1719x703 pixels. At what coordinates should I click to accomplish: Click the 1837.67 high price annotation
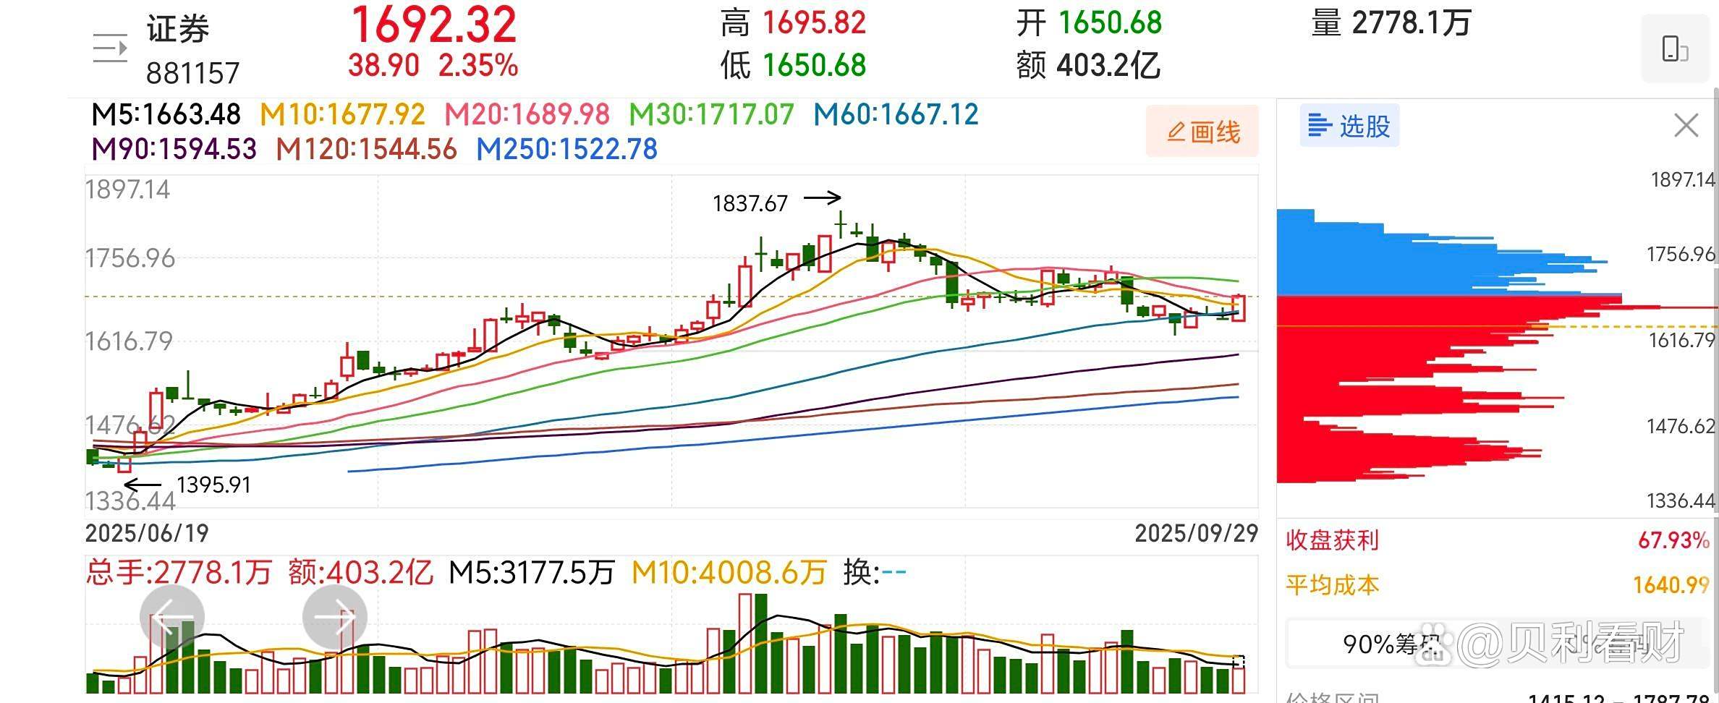pyautogui.click(x=750, y=203)
